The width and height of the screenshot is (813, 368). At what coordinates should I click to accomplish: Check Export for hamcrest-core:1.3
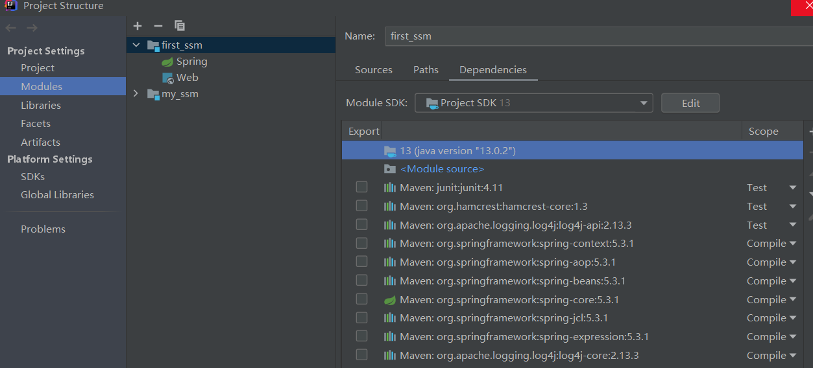click(x=361, y=205)
